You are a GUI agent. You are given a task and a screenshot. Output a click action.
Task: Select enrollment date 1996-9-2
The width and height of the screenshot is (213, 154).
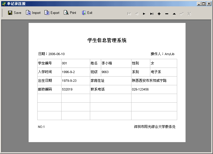coord(76,72)
